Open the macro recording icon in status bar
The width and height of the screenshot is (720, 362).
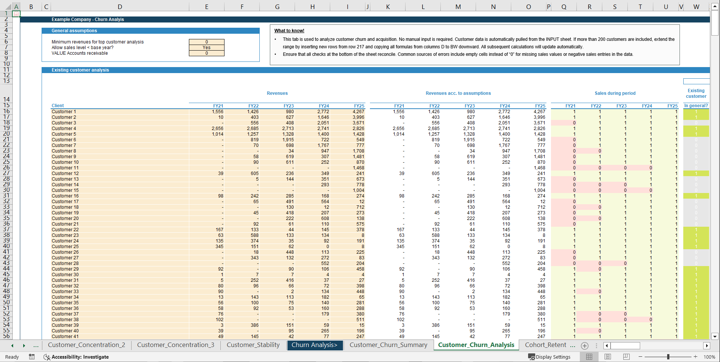point(32,357)
